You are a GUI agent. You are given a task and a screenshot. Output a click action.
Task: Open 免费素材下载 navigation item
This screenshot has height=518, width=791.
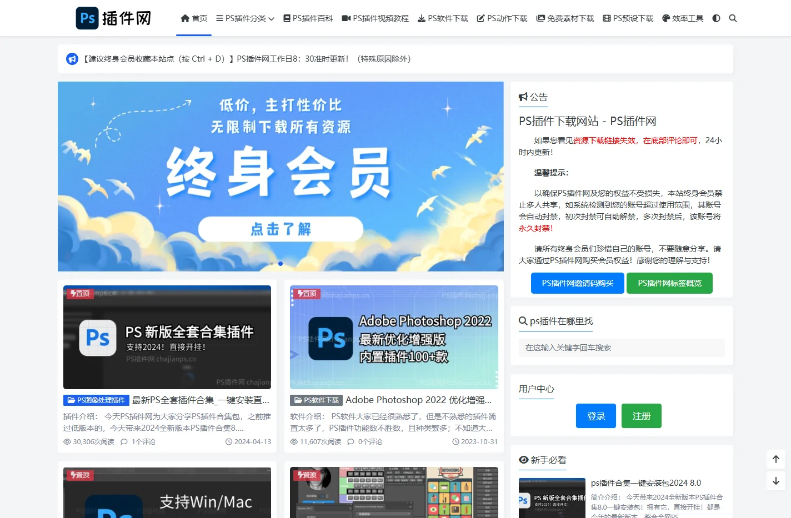click(565, 18)
